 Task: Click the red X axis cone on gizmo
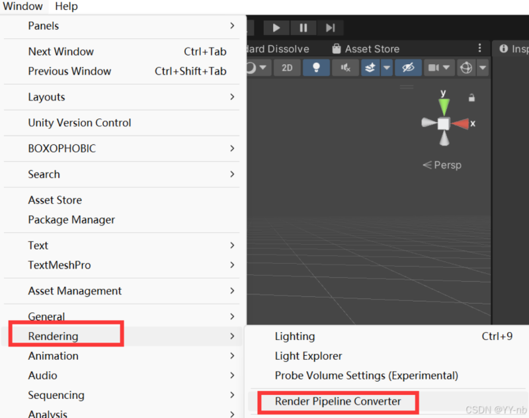point(461,124)
